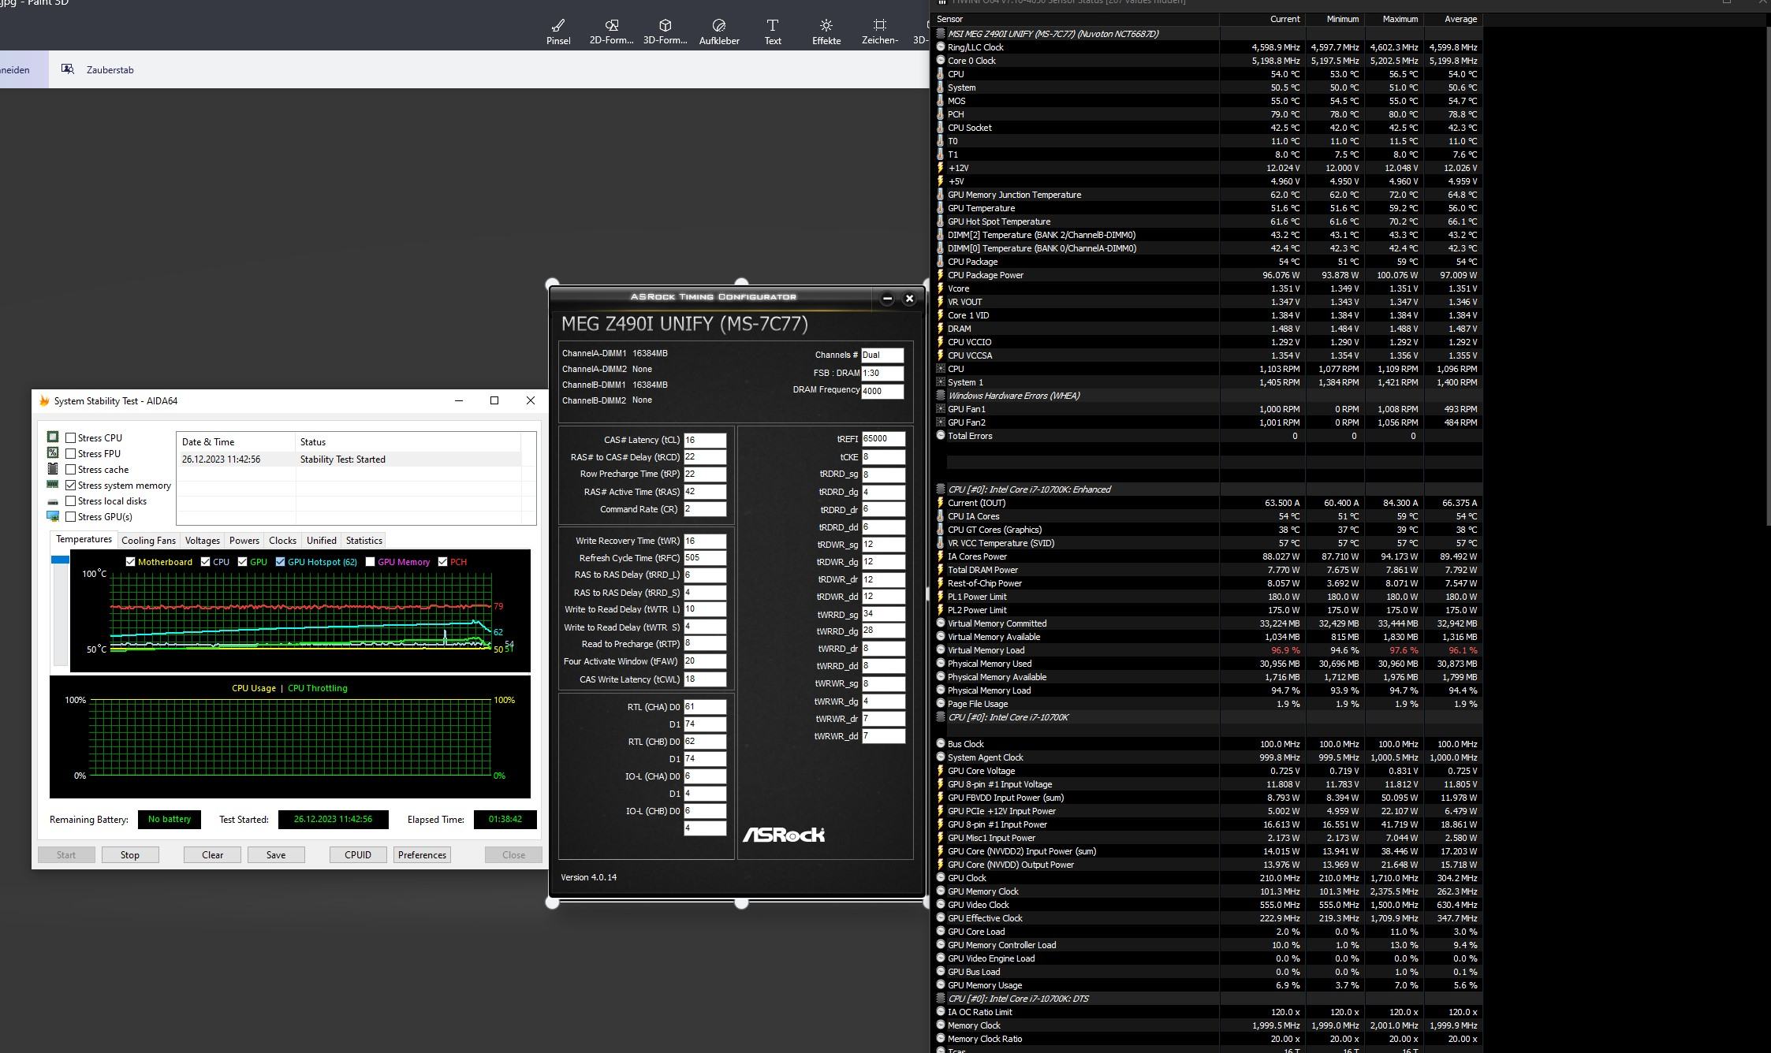Click the CAS# Latency (tCL) field
The width and height of the screenshot is (1771, 1053).
pyautogui.click(x=705, y=440)
